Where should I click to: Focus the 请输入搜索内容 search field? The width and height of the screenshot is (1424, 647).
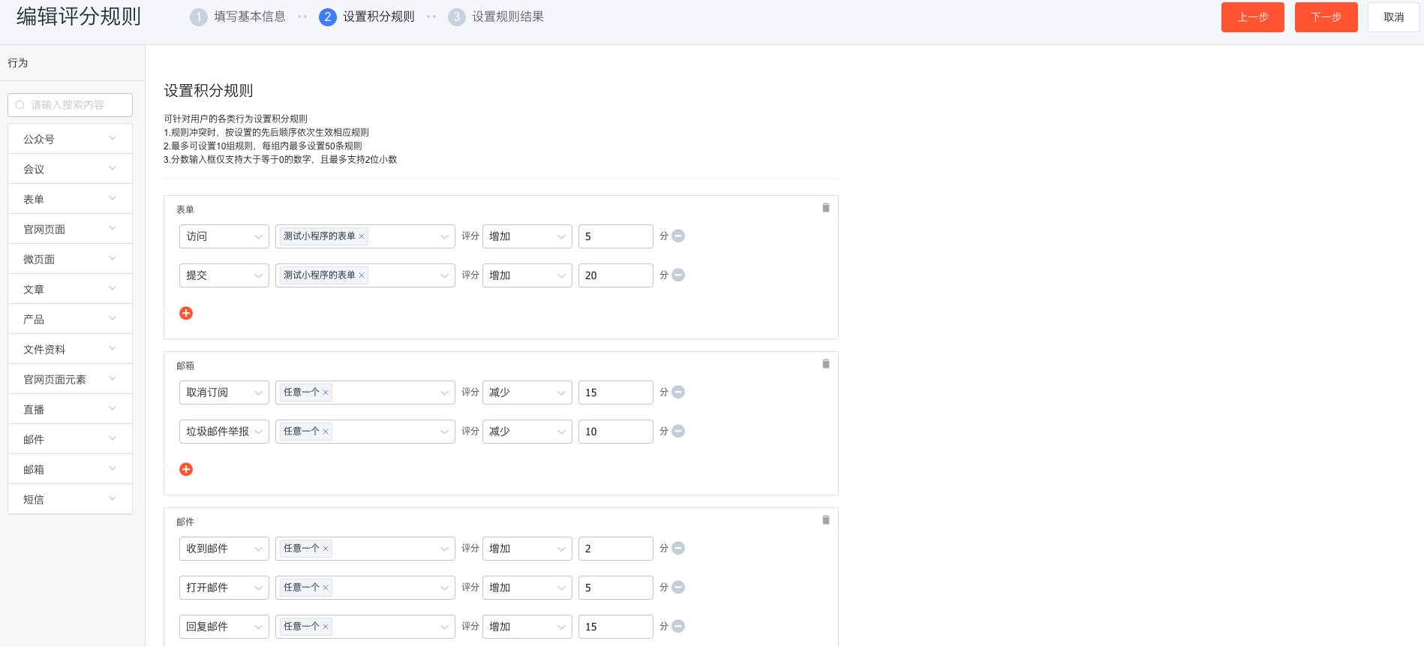click(x=70, y=105)
